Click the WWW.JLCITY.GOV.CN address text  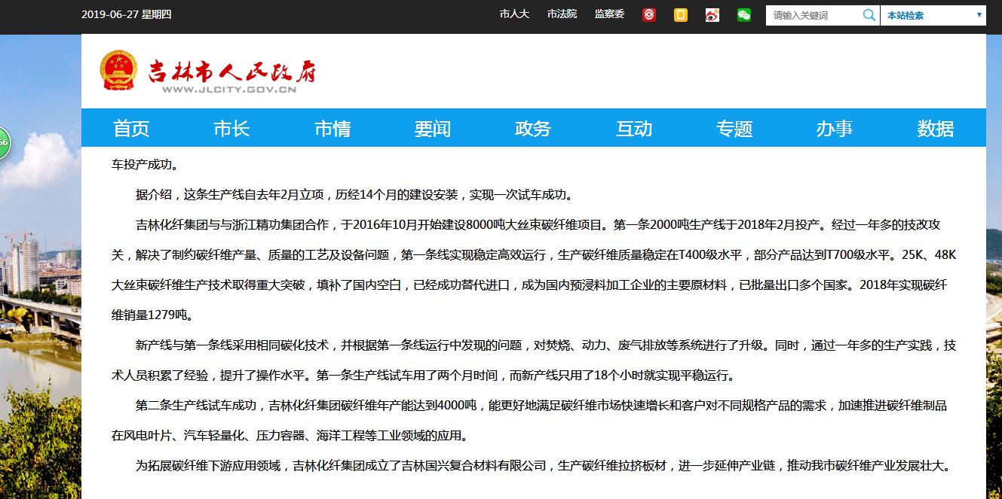228,90
